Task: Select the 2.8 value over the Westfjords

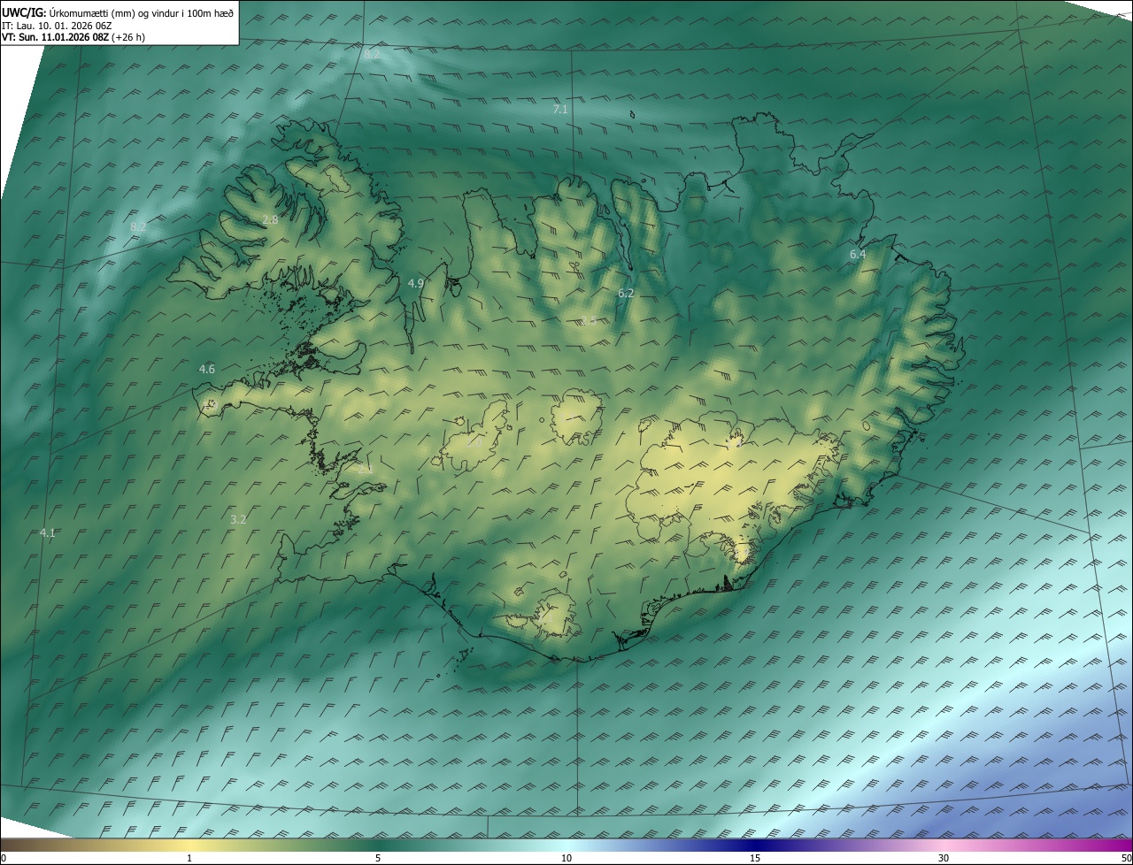Action: (270, 219)
